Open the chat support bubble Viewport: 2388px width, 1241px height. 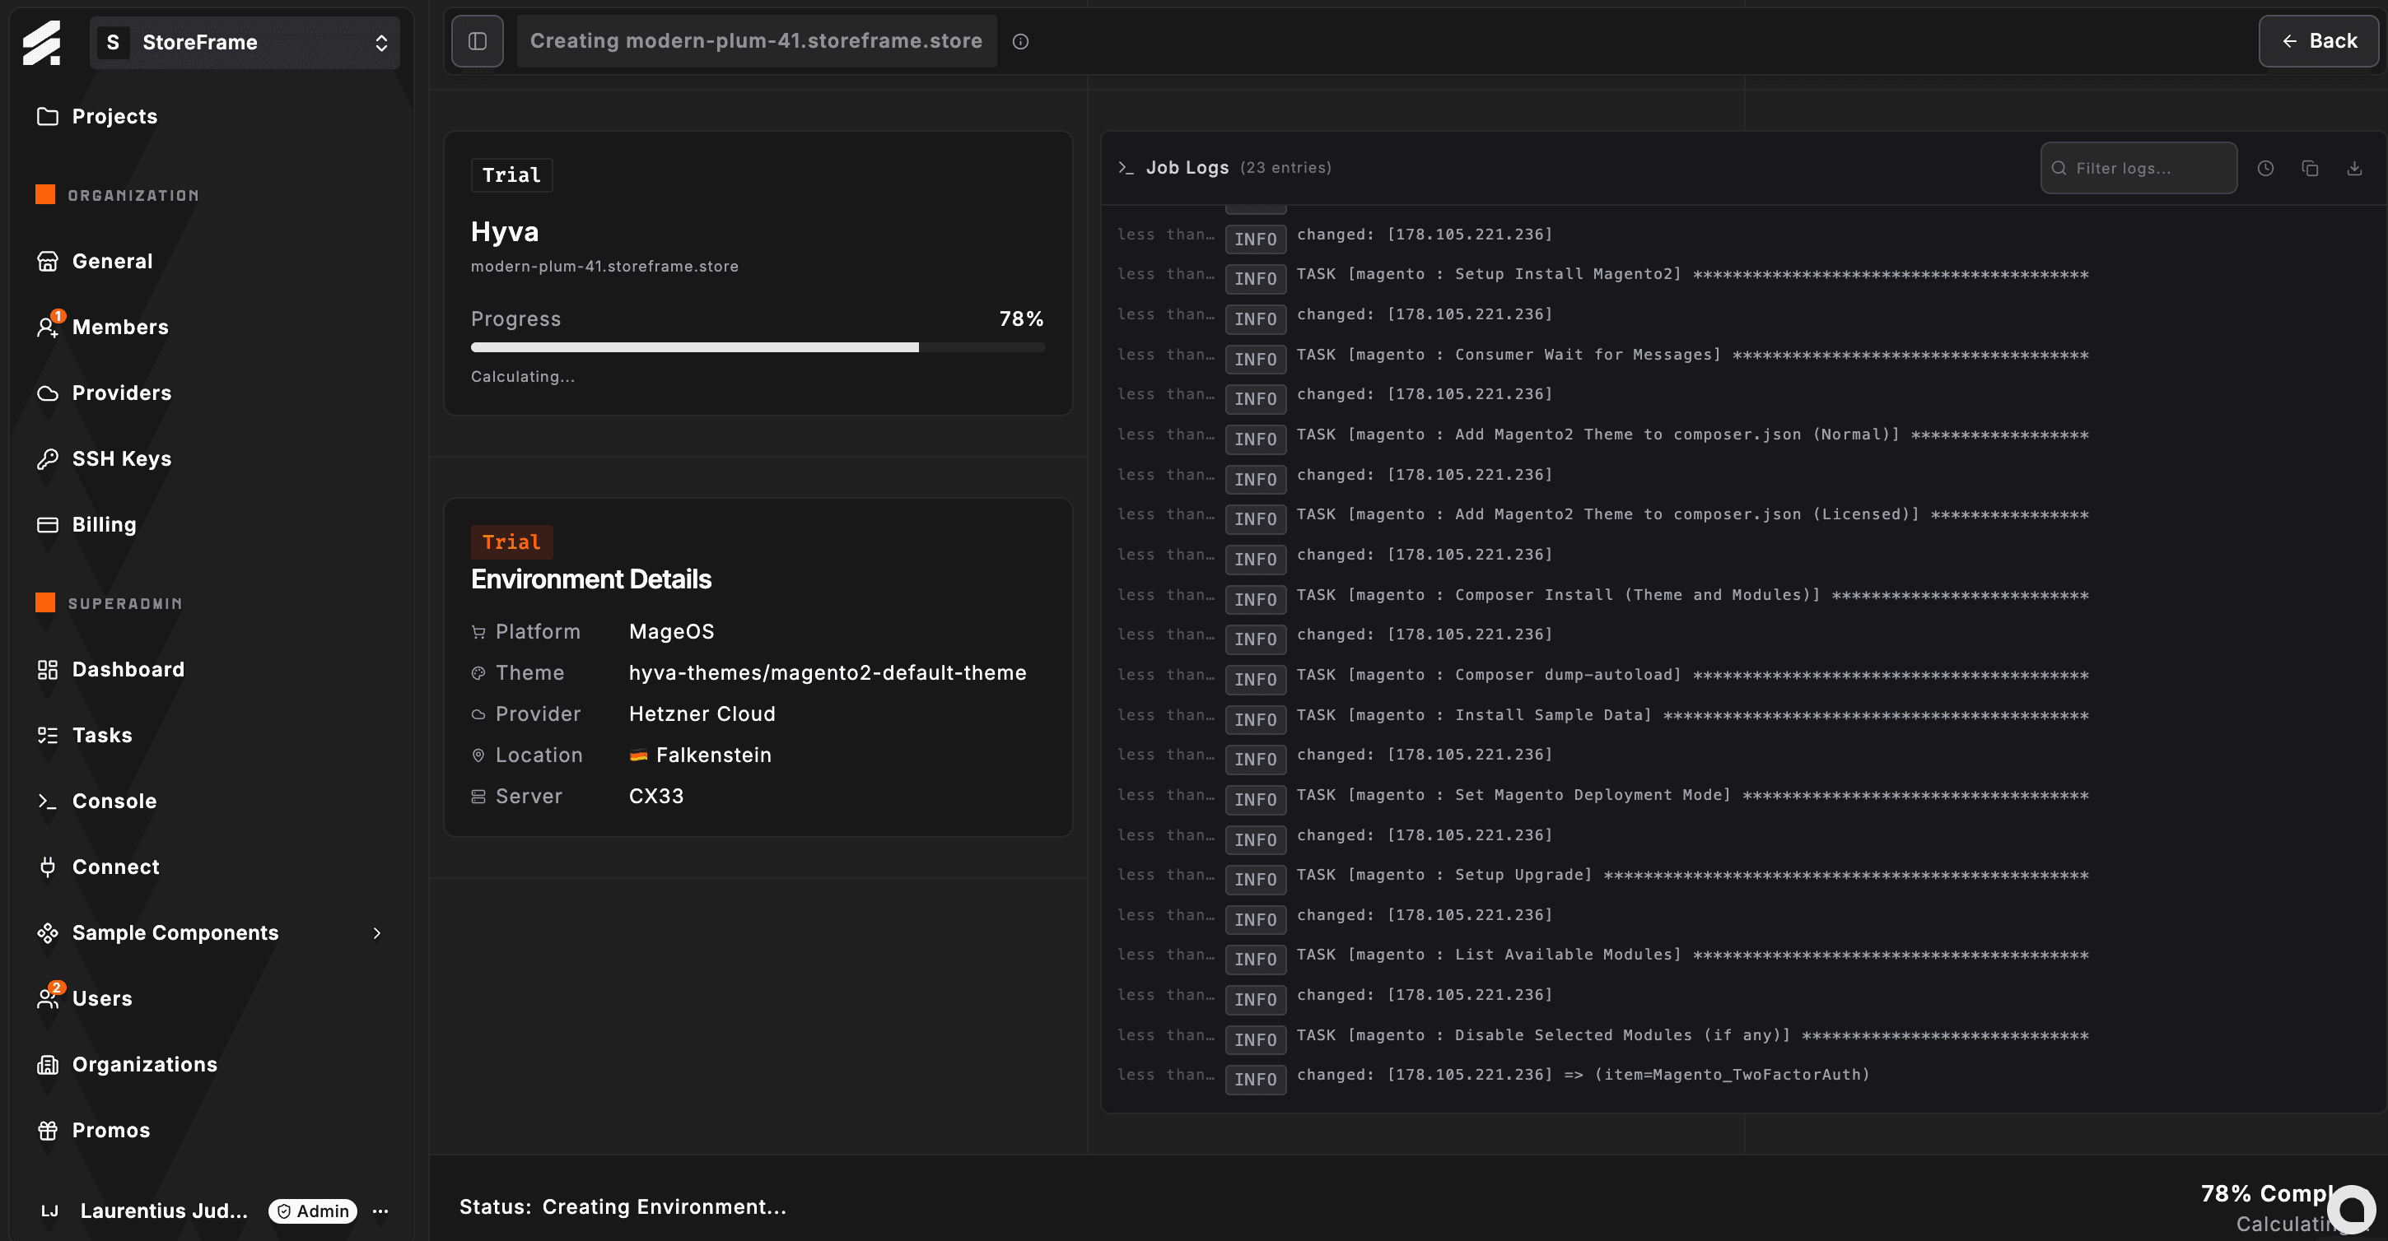pos(2351,1209)
